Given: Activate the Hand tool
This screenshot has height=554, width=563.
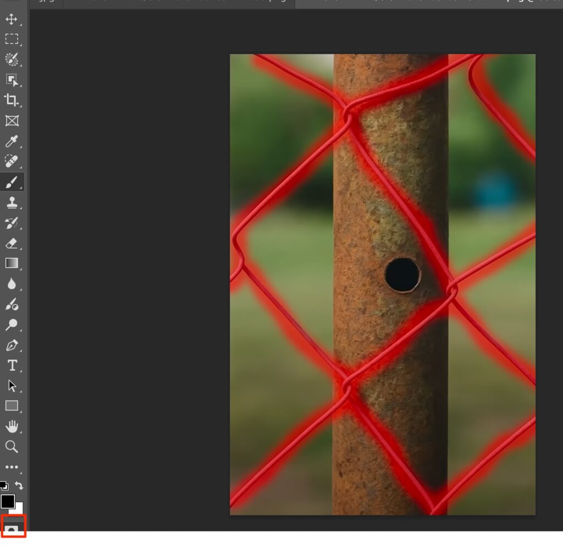Looking at the screenshot, I should [x=11, y=426].
